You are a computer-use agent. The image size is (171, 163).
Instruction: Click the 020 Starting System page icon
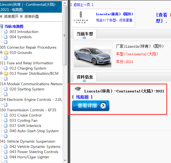[6, 89]
